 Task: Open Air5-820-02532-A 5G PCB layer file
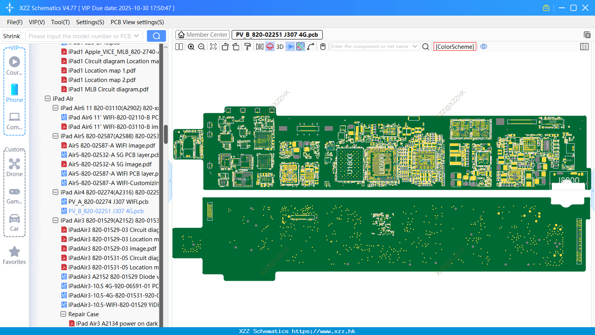[113, 155]
